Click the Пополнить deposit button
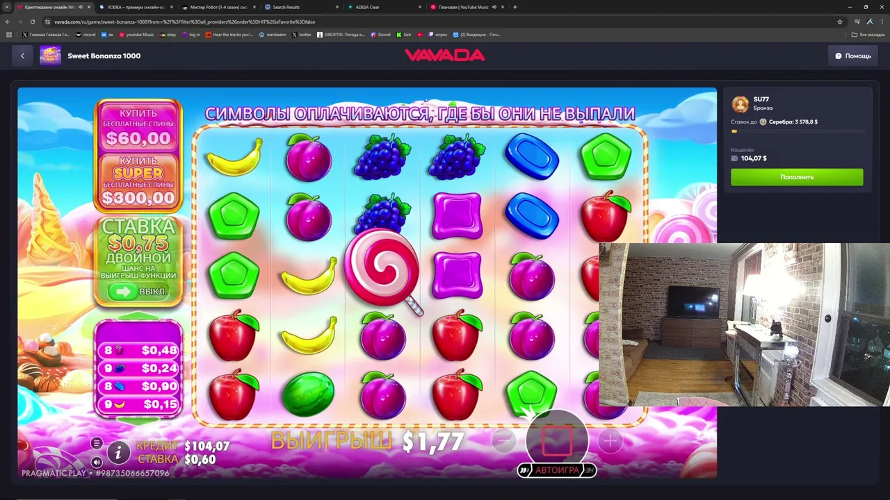The height and width of the screenshot is (500, 890). (x=797, y=177)
